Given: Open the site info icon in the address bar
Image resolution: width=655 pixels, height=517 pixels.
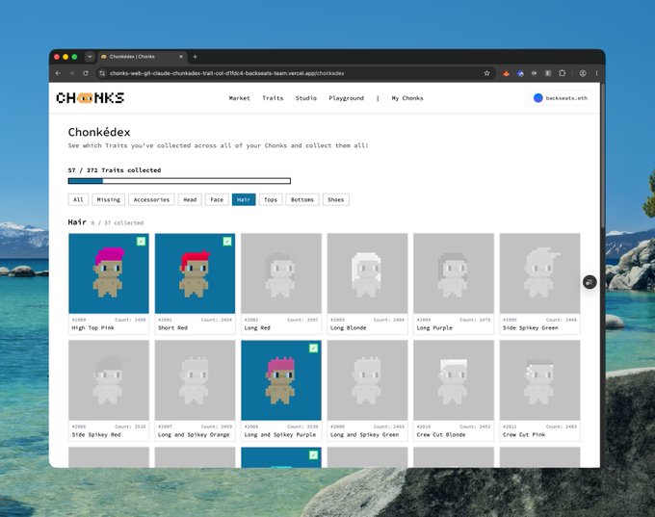Looking at the screenshot, I should [x=102, y=73].
